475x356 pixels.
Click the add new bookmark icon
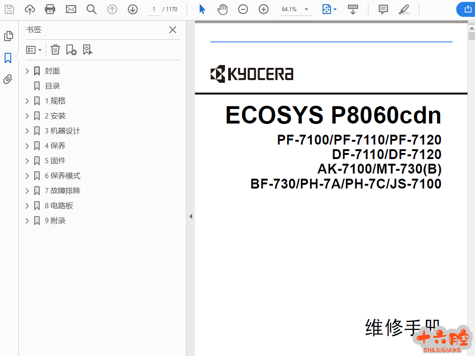(71, 50)
